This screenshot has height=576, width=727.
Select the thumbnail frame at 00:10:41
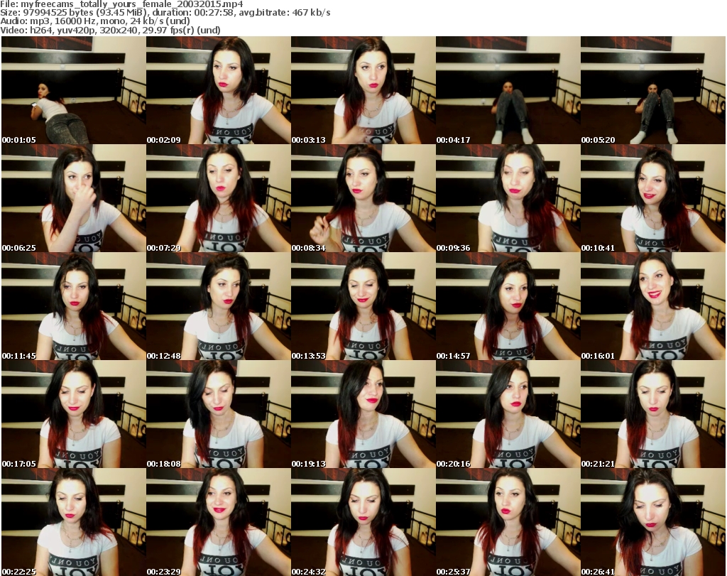pyautogui.click(x=653, y=198)
